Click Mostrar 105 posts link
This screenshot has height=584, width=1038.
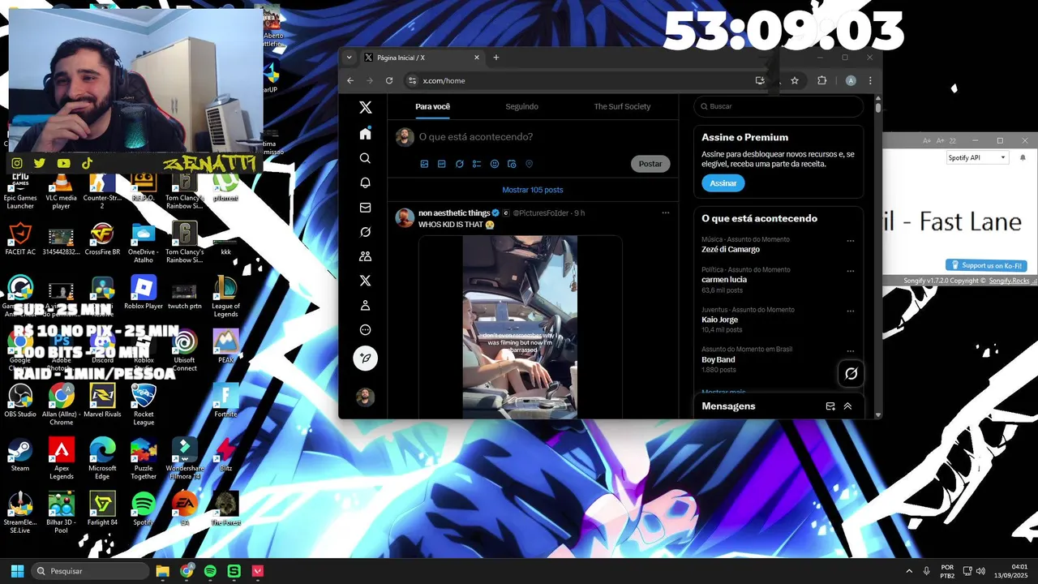tap(533, 190)
